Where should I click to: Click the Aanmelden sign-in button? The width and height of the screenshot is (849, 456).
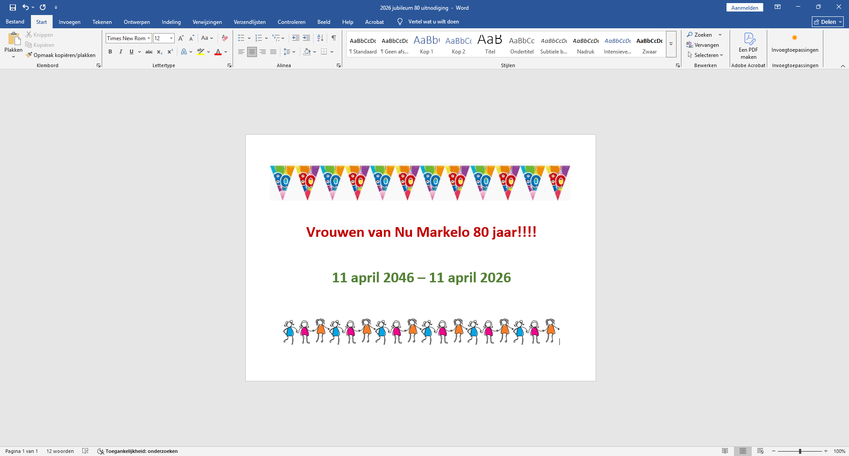[744, 8]
